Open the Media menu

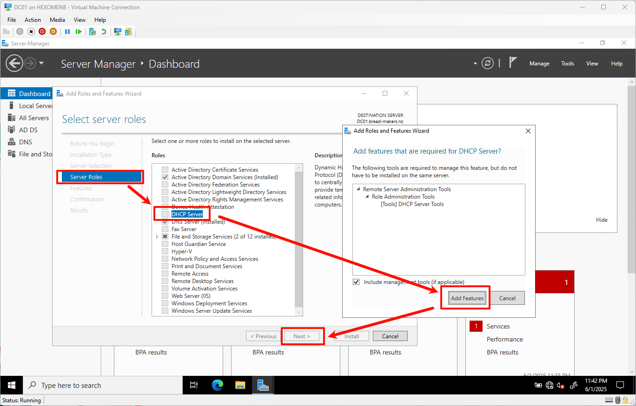click(57, 19)
